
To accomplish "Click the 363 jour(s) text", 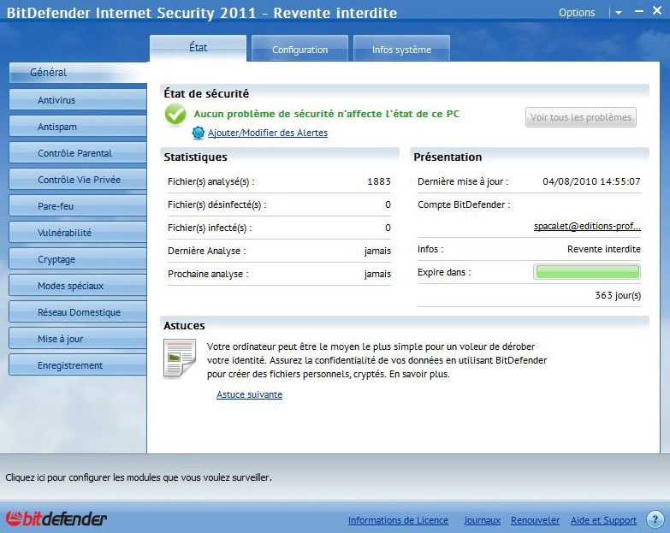I will (x=618, y=295).
